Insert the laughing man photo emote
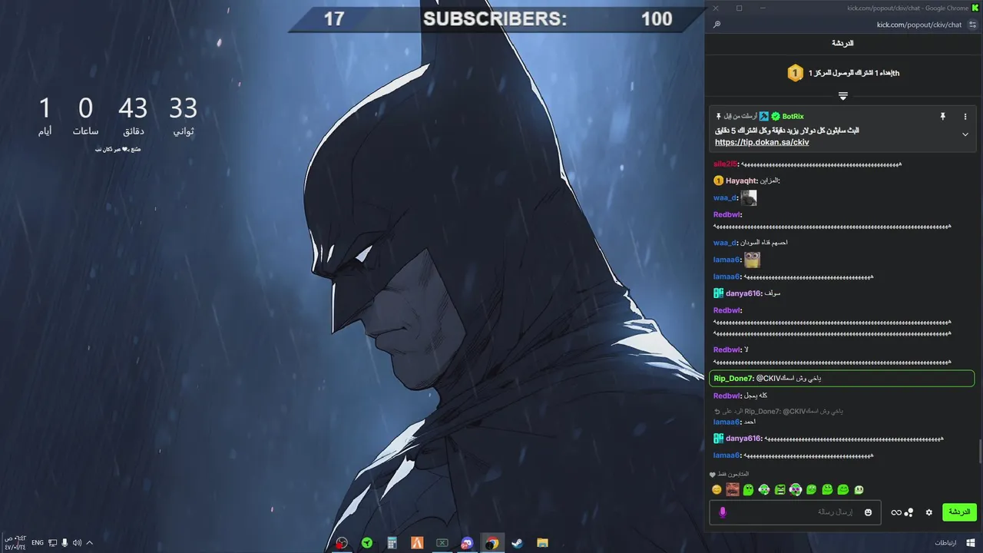The height and width of the screenshot is (553, 983). click(733, 489)
